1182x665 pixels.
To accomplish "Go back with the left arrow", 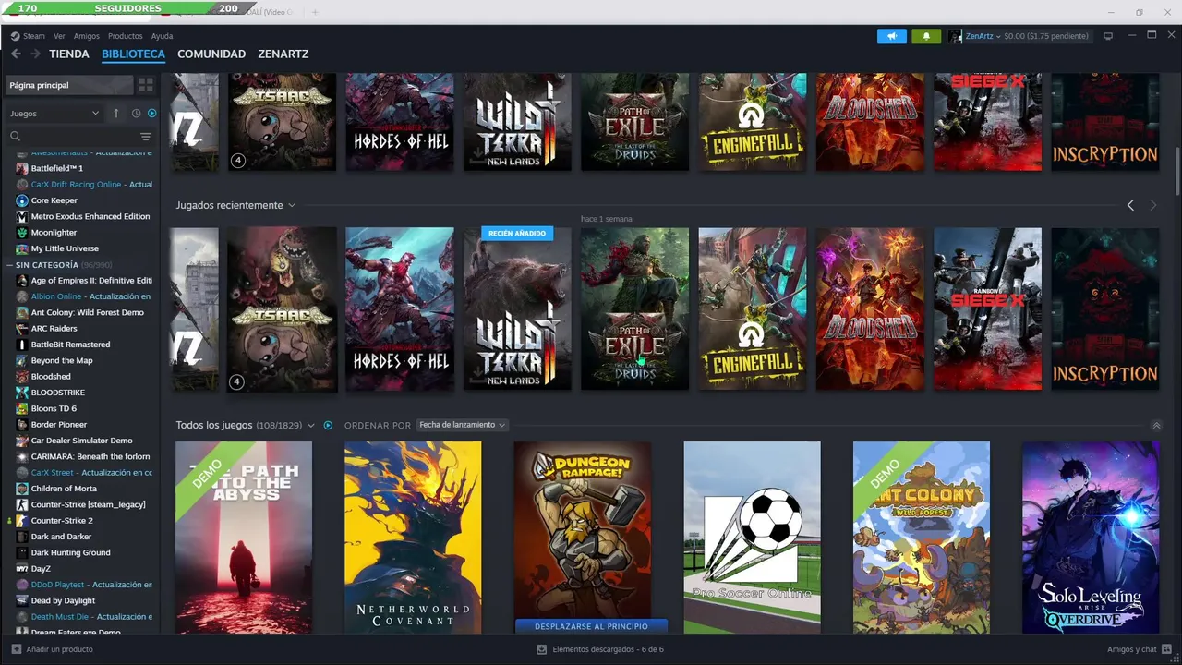I will pyautogui.click(x=16, y=54).
